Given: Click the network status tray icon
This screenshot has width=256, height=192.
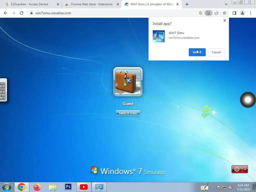Looking at the screenshot, I should [x=225, y=187].
